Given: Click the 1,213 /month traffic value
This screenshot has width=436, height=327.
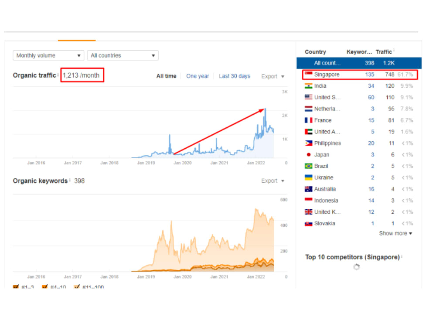Looking at the screenshot, I should 81,75.
